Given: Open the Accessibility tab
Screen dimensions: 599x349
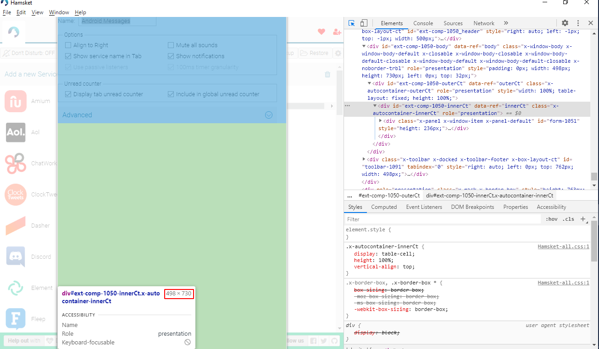Looking at the screenshot, I should 551,207.
